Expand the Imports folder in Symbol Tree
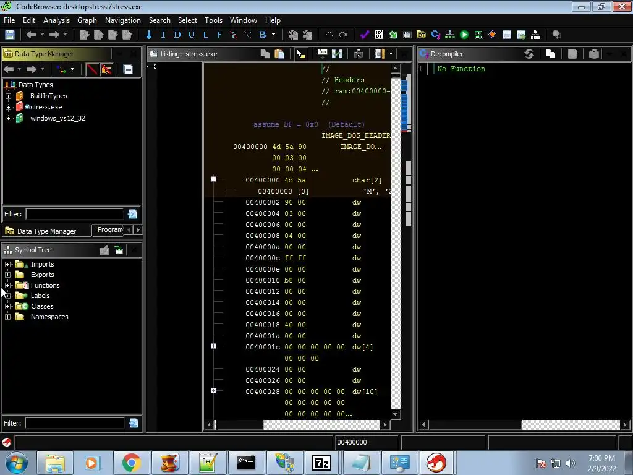633x475 pixels. point(7,264)
